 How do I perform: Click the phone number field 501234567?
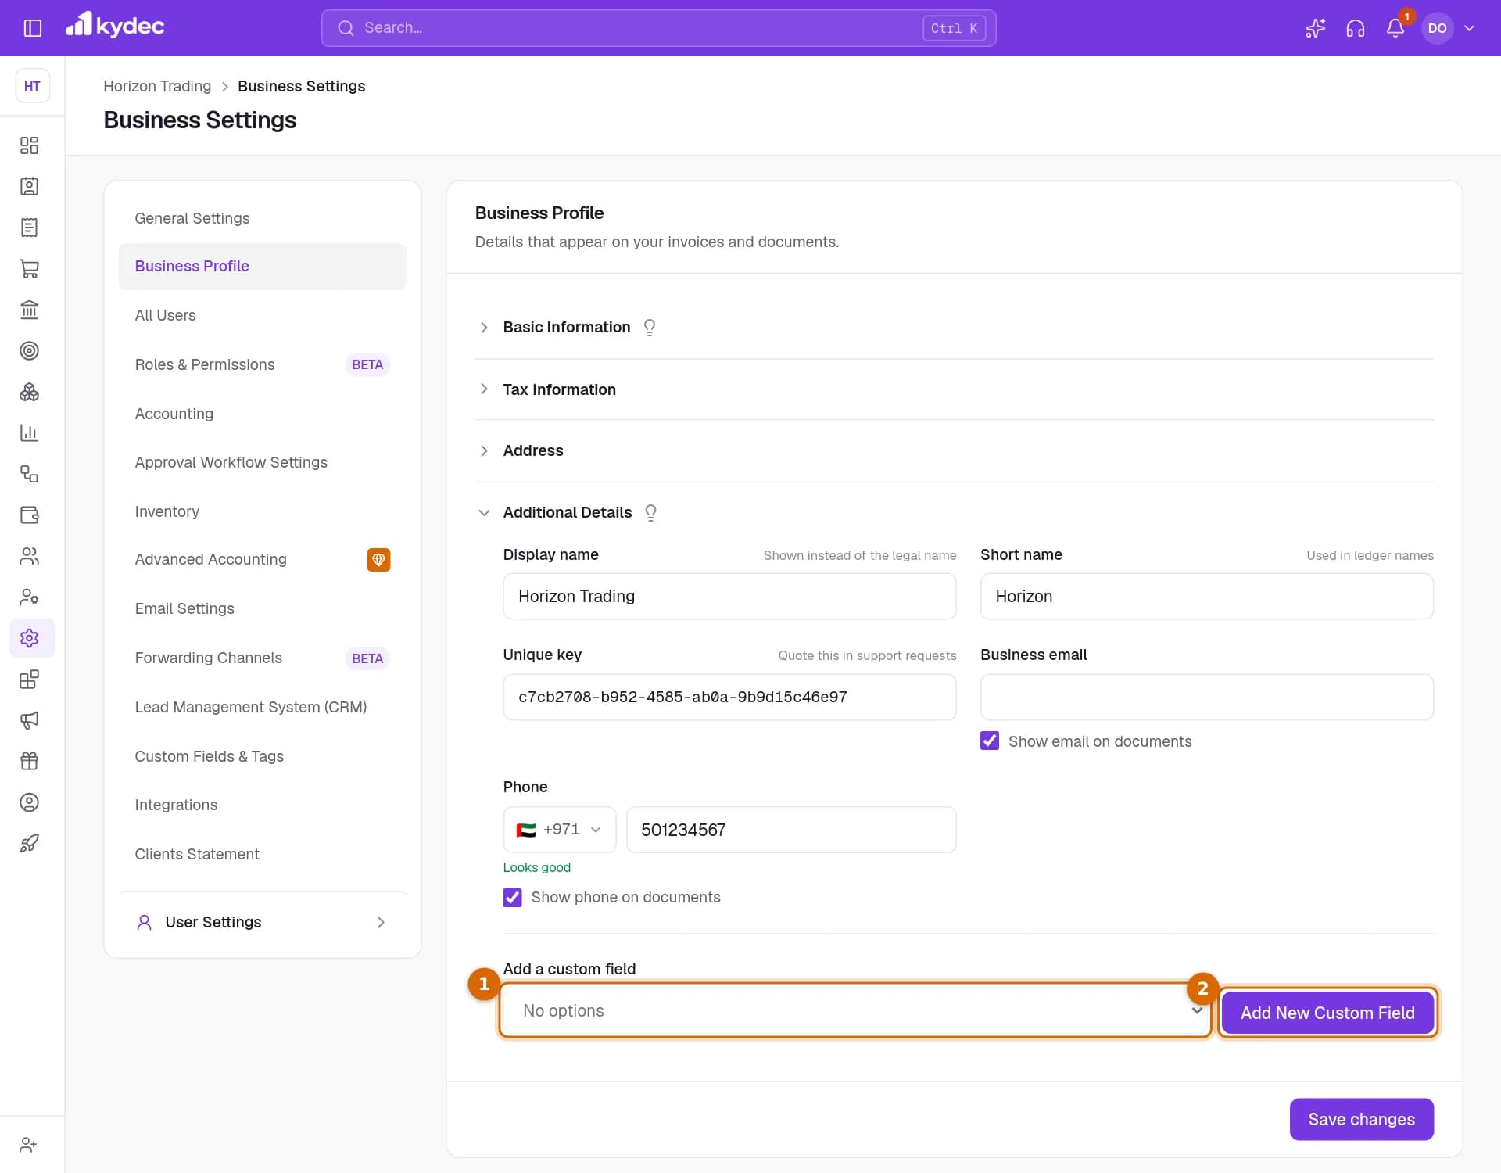click(791, 830)
